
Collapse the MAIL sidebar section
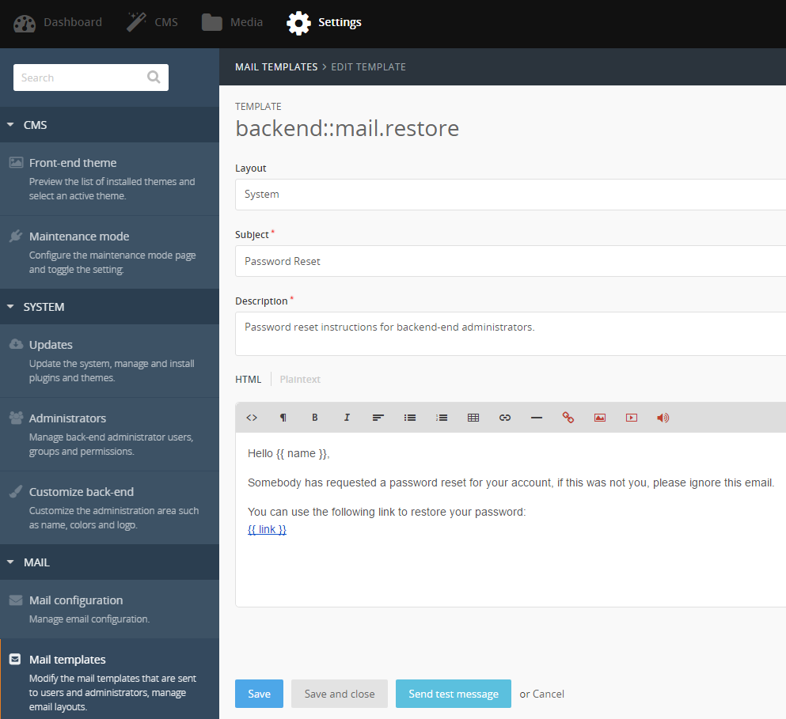pos(11,562)
